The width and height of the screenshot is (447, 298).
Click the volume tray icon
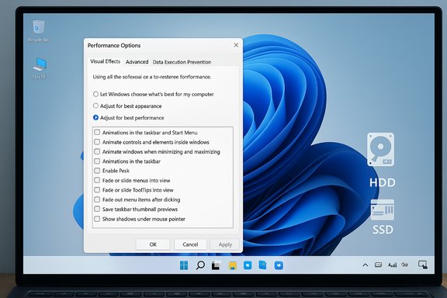tap(404, 265)
